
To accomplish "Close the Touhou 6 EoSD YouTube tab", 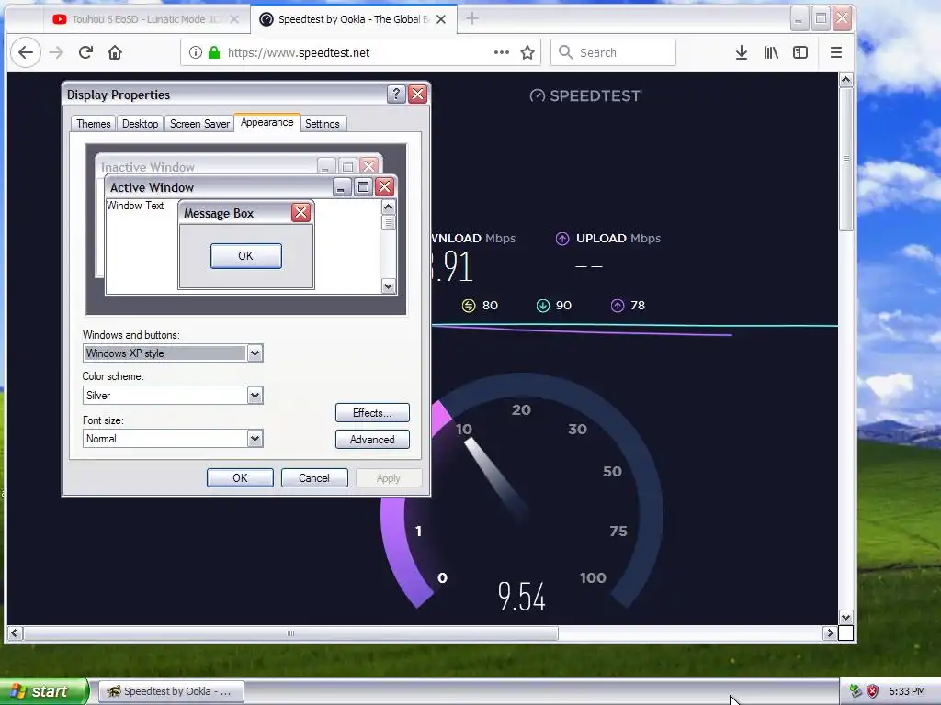I will (x=234, y=19).
